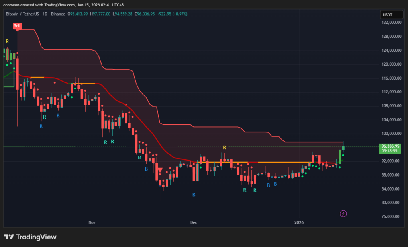Screen dimensions: 408x247
Task: Select the yellow R marker below Sell label
Action: (7, 41)
